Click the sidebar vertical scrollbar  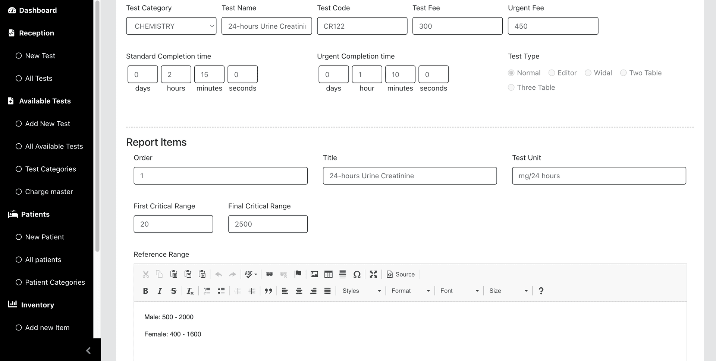pos(97,127)
